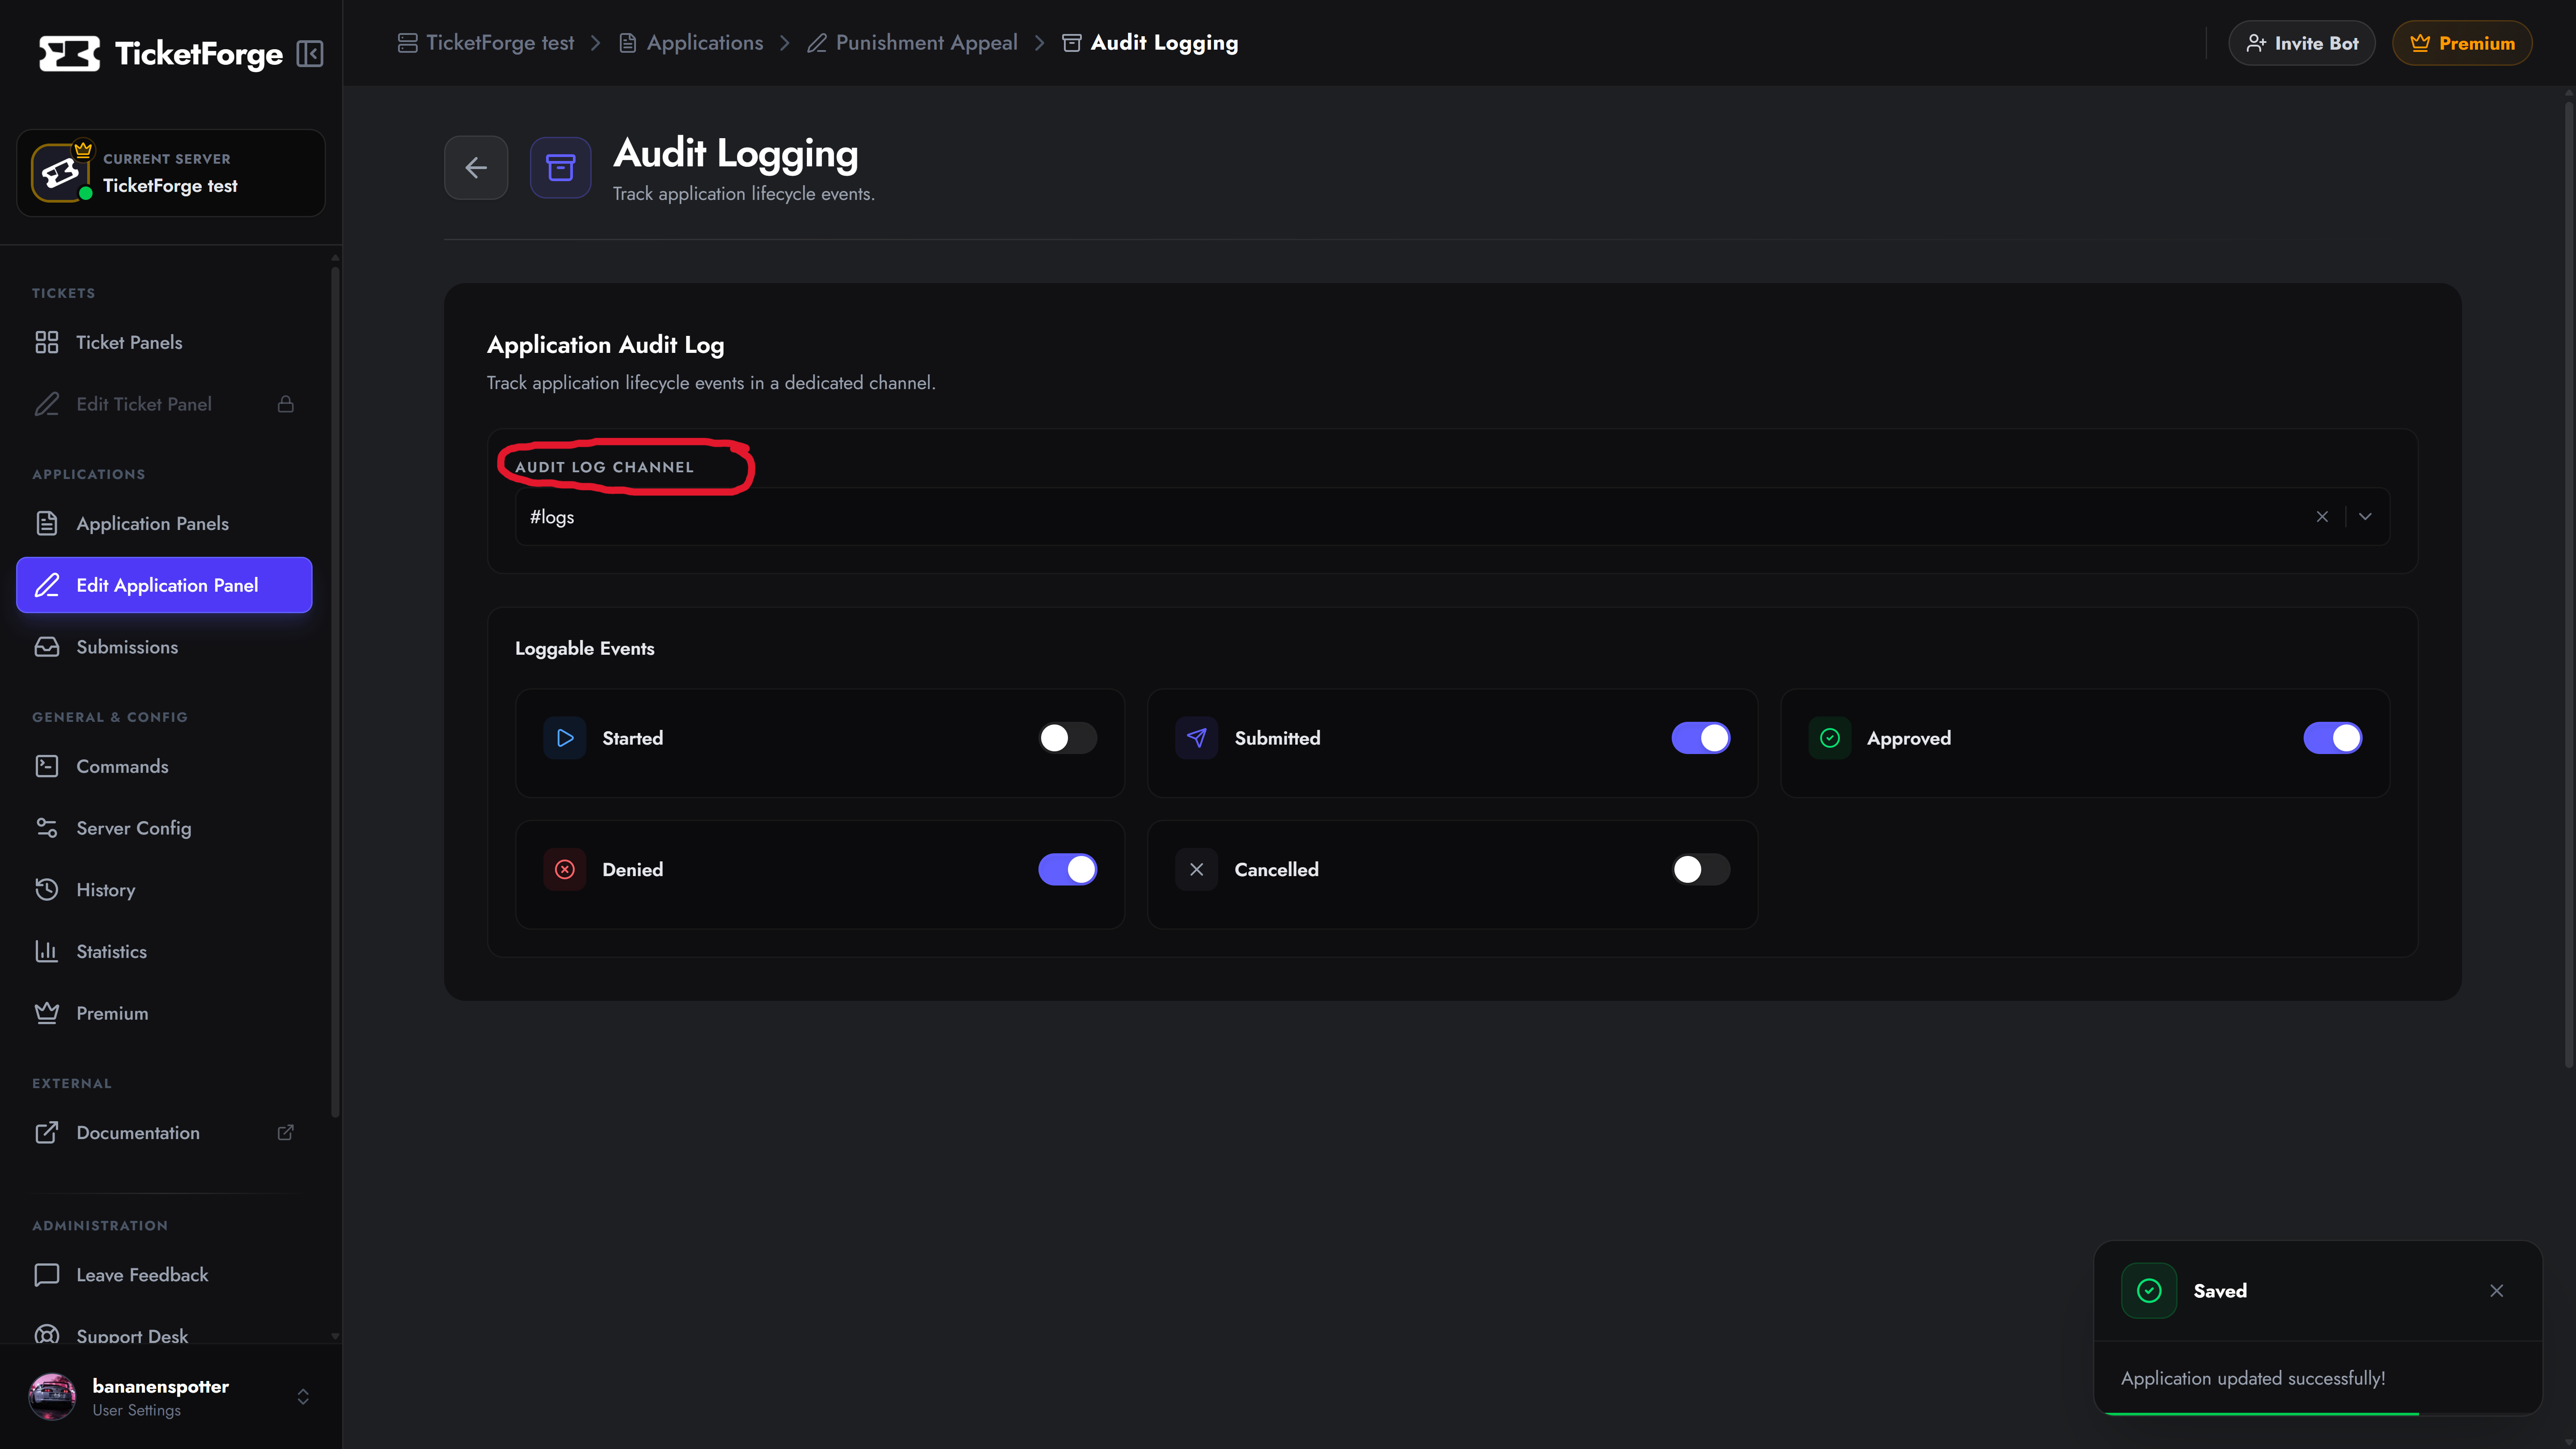Go back using the arrow button

(x=476, y=168)
